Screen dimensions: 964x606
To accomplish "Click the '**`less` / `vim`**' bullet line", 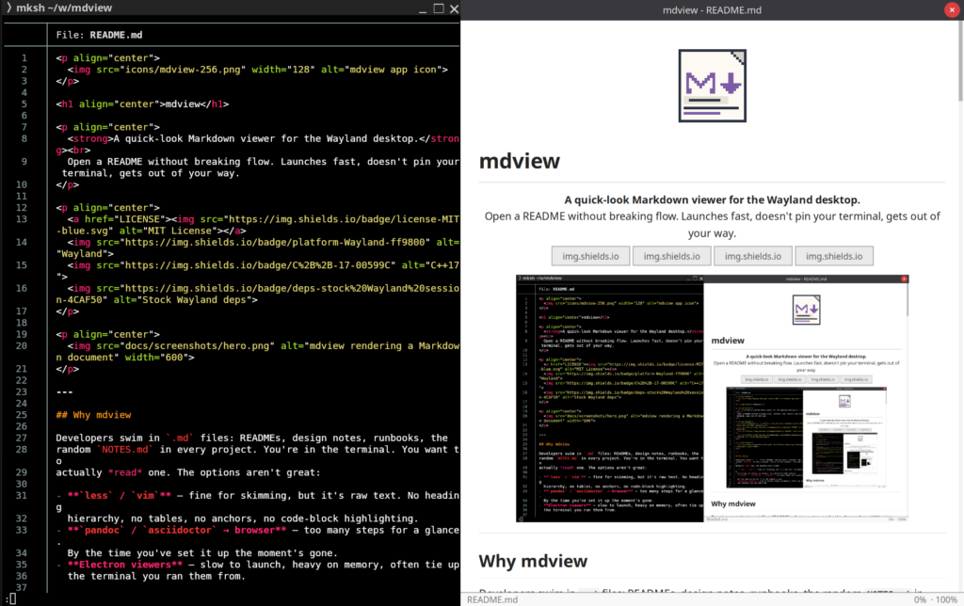I will click(258, 501).
